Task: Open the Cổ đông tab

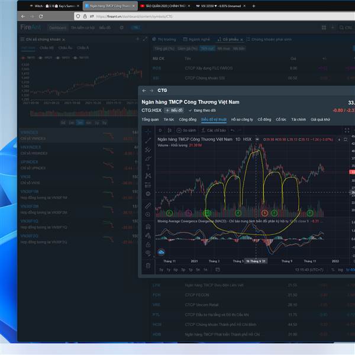Action: [264, 120]
